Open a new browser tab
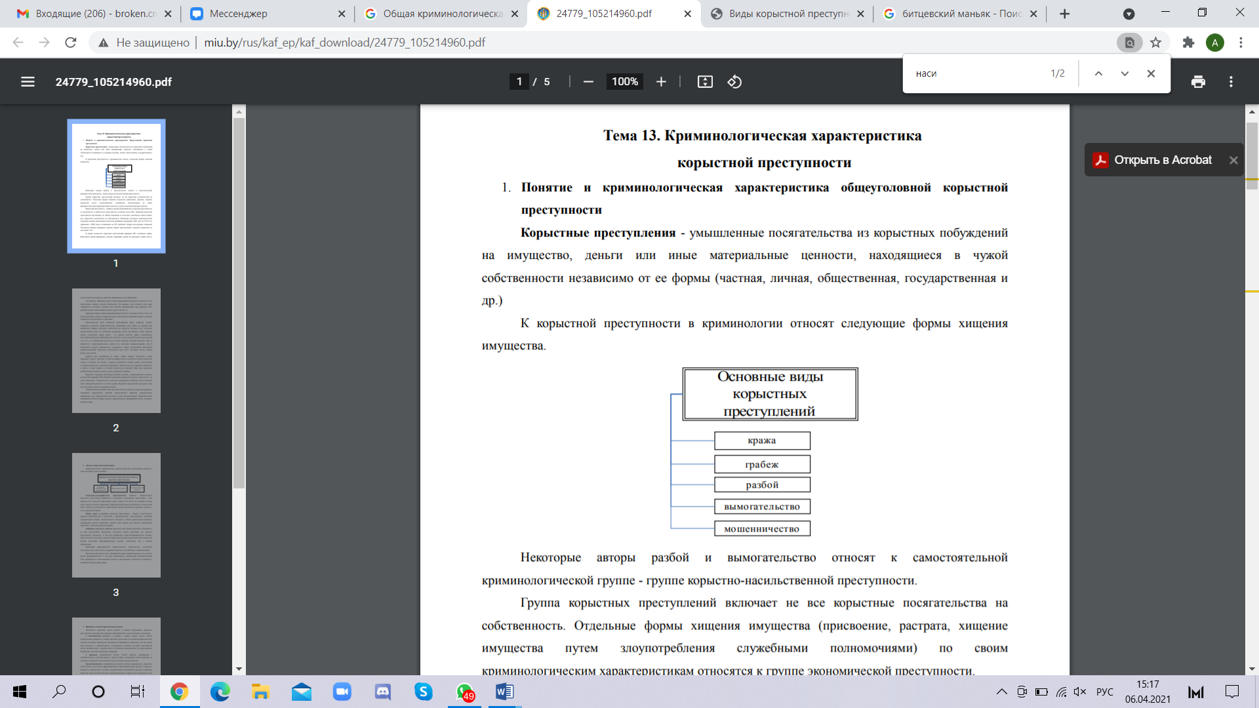Screen dimensions: 1259x708 click(1065, 14)
